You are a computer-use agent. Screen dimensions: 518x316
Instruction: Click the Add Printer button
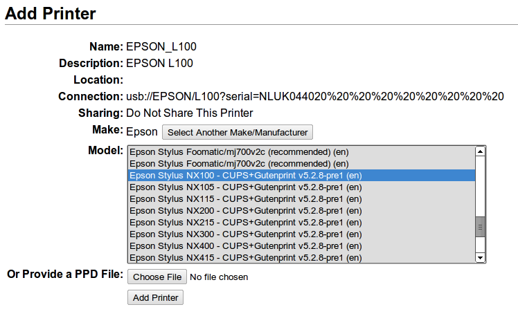pos(155,297)
